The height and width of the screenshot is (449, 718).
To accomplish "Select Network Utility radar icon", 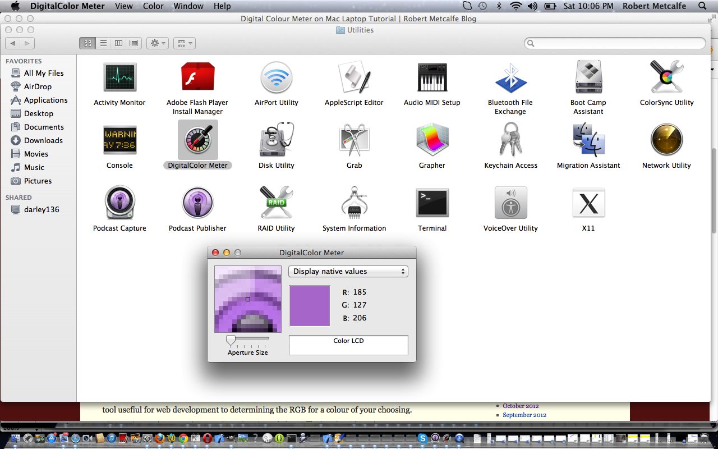I will click(666, 140).
